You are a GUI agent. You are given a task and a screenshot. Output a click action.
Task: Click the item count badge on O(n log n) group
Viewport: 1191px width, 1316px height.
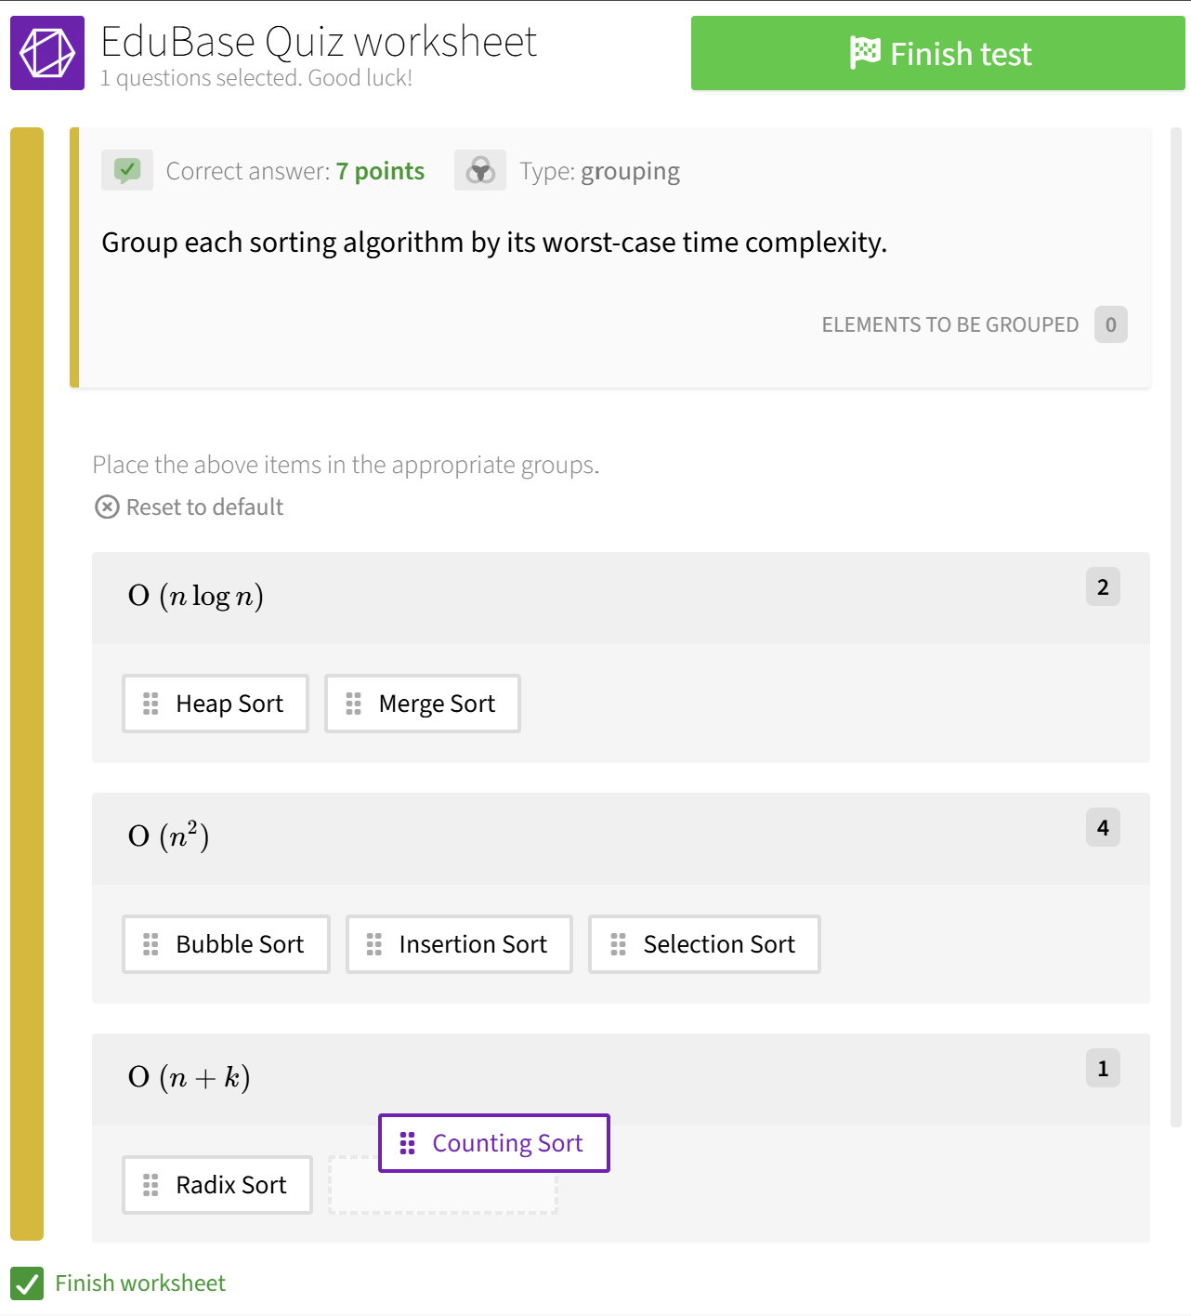coord(1103,586)
